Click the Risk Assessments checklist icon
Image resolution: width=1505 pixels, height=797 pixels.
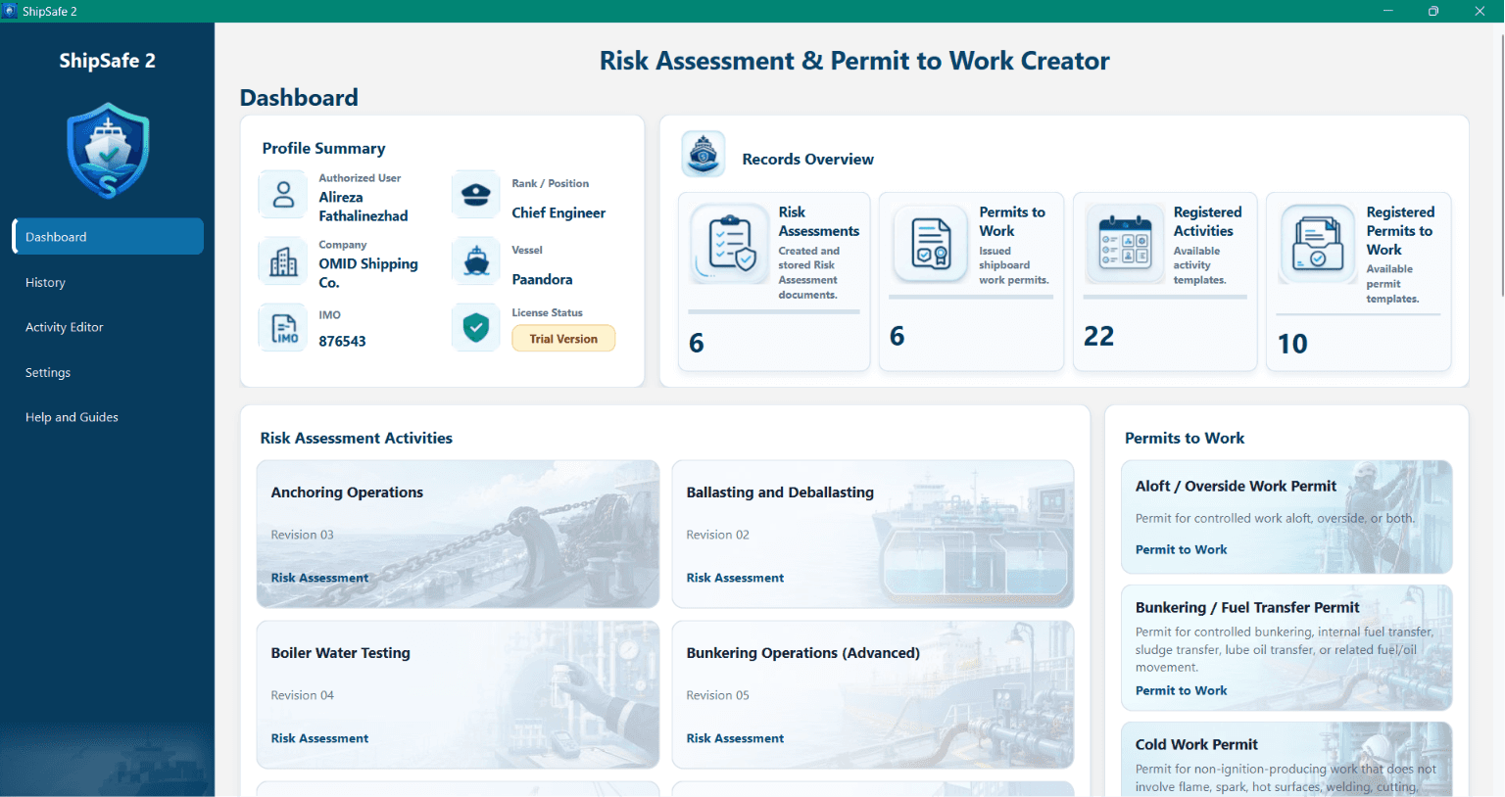coord(731,243)
